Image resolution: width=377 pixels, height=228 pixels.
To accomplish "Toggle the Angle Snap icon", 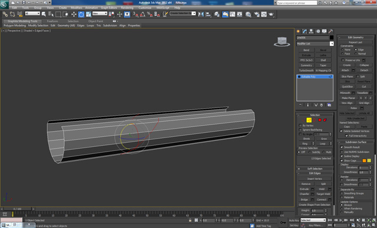I will coord(143,14).
